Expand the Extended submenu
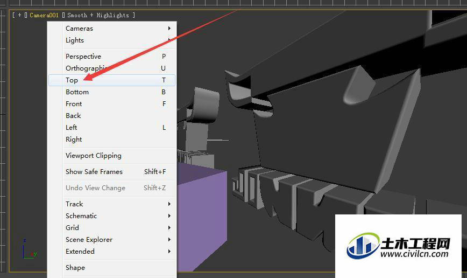The image size is (467, 278). point(112,252)
